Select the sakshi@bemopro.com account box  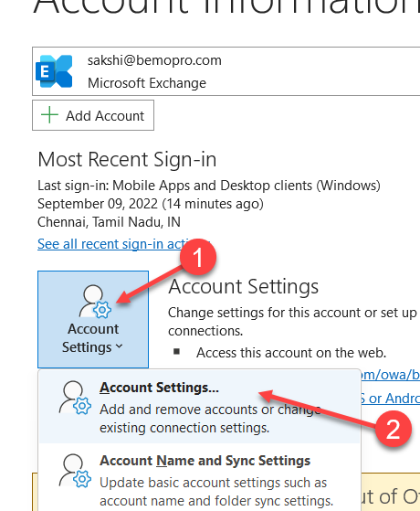pyautogui.click(x=226, y=71)
